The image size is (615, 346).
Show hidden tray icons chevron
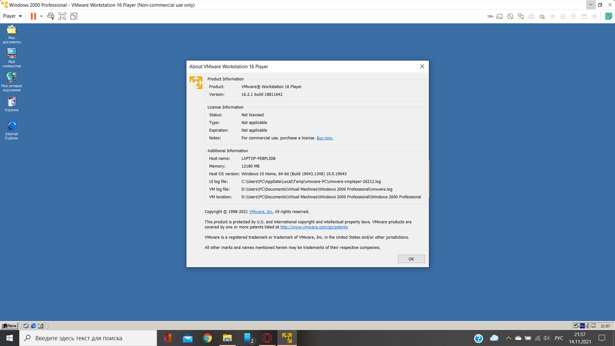pos(508,338)
